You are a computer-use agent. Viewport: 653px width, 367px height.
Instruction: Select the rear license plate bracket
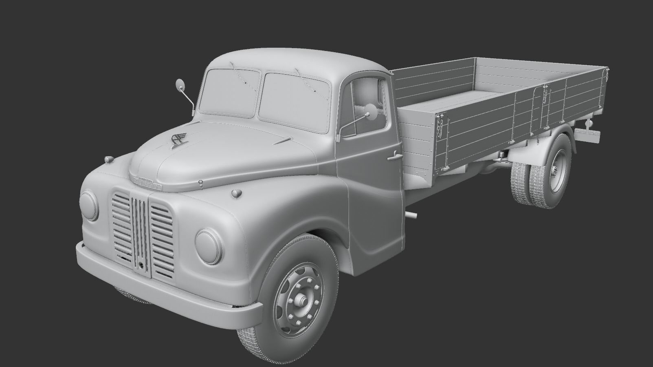click(587, 136)
